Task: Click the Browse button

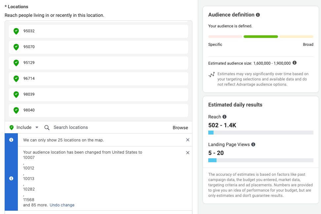Action: pyautogui.click(x=180, y=127)
